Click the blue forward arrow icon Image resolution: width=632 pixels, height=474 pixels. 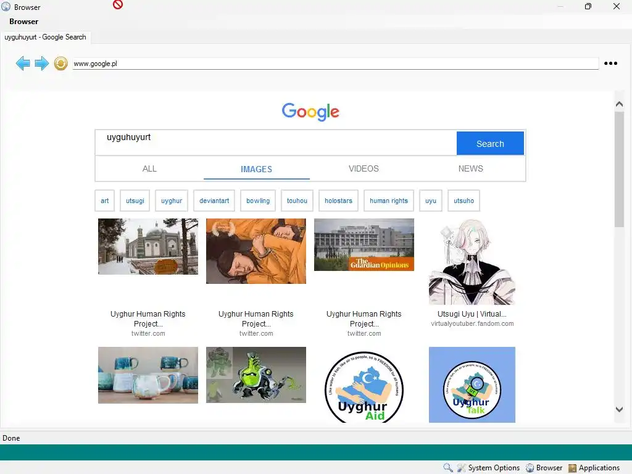tap(41, 64)
